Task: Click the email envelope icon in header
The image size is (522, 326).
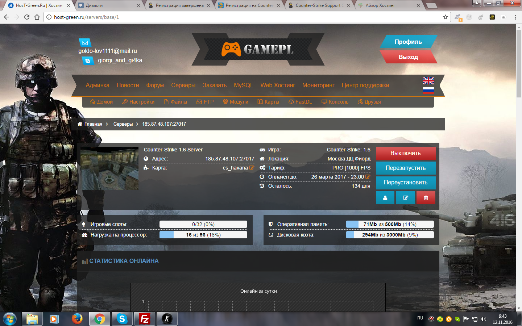Action: (x=85, y=43)
